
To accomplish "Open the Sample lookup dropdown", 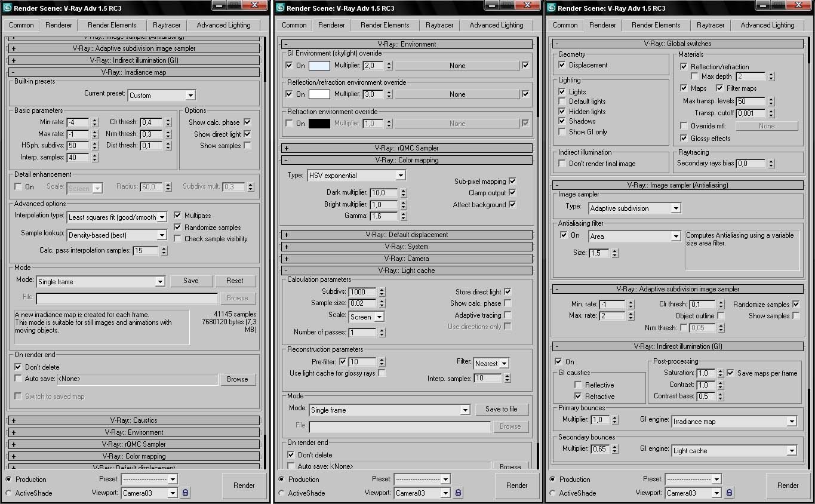I will point(117,235).
